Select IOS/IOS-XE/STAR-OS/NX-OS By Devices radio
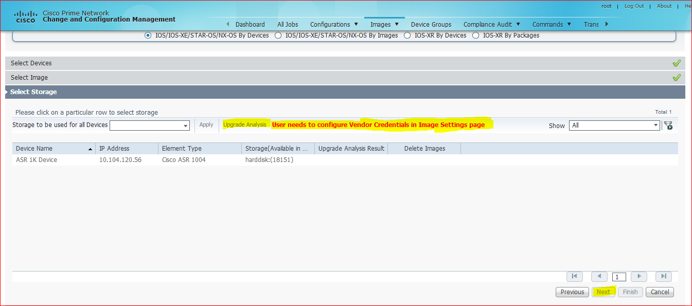This screenshot has height=306, width=692. 148,35
